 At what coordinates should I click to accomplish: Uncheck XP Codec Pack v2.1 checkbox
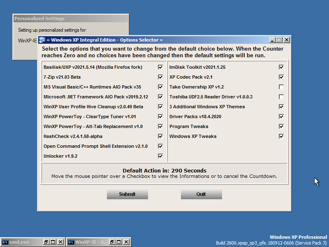(281, 77)
